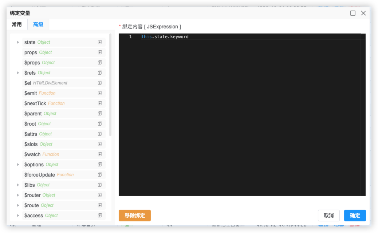
Task: Select the $nextTick Function row
Action: click(x=64, y=103)
